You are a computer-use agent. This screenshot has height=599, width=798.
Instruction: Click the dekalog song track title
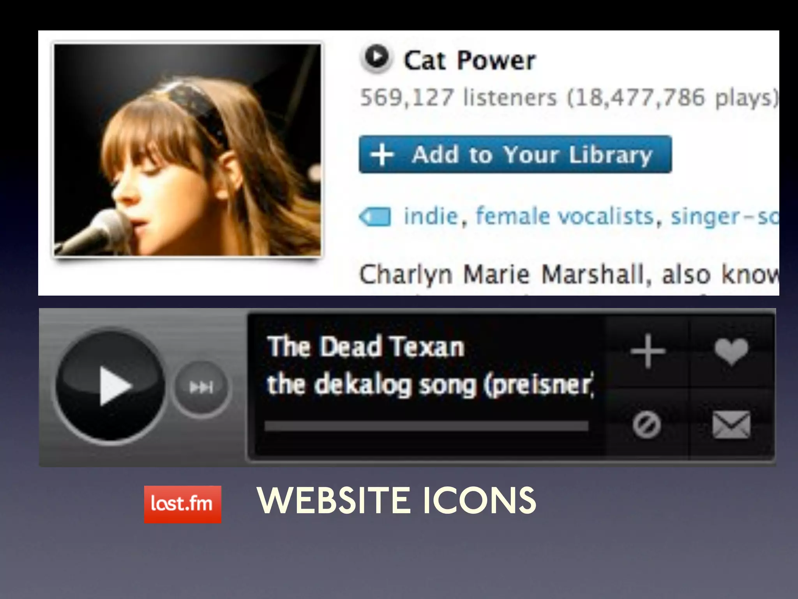coord(429,385)
